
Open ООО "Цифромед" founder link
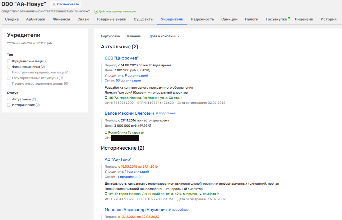[122, 58]
